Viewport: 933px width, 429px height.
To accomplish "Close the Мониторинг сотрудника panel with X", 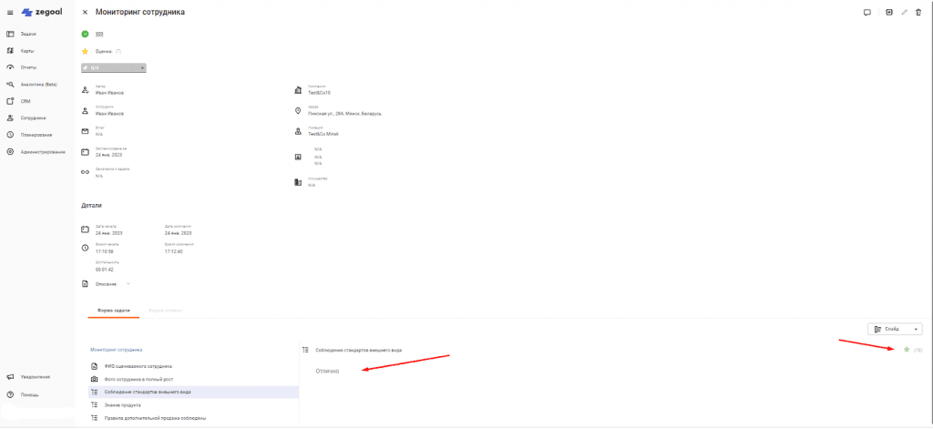I will click(x=86, y=12).
